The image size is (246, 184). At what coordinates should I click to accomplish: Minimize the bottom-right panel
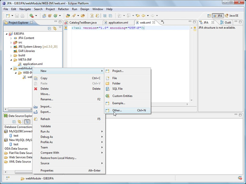click(236, 114)
